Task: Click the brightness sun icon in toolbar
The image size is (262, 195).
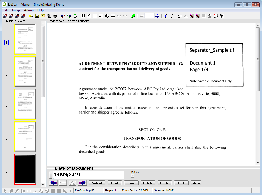Action: click(222, 16)
